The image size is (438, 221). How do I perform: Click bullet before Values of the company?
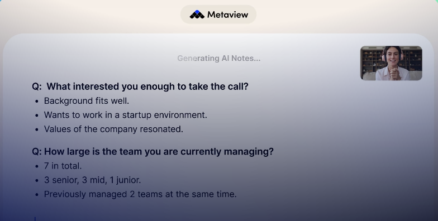(x=37, y=129)
